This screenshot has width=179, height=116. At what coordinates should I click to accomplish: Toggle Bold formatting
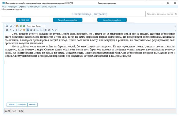[7, 30]
